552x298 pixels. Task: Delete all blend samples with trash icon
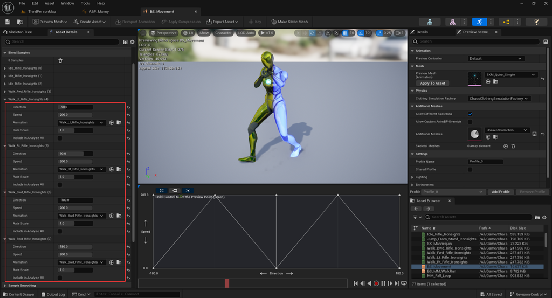pos(60,60)
